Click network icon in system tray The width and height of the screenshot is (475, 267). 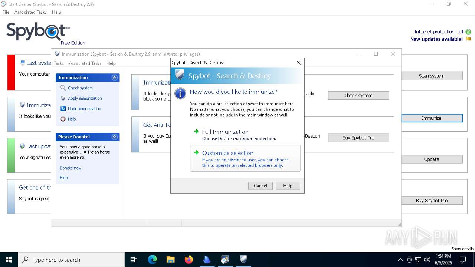point(418,260)
